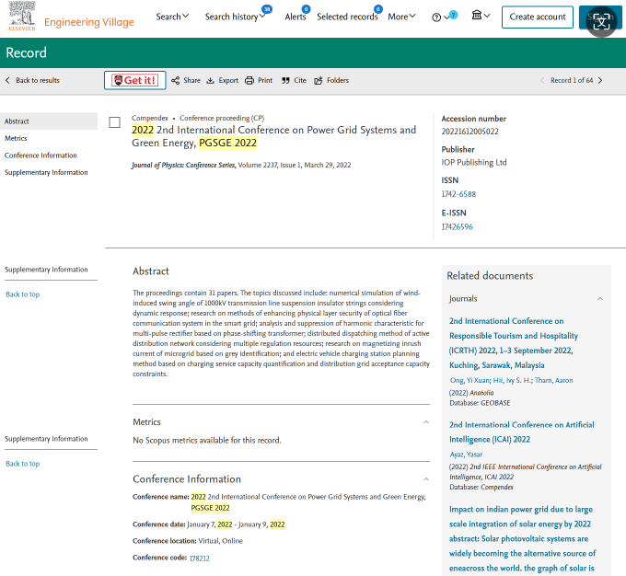Open the institution building icon menu
This screenshot has width=626, height=576.
[x=477, y=16]
